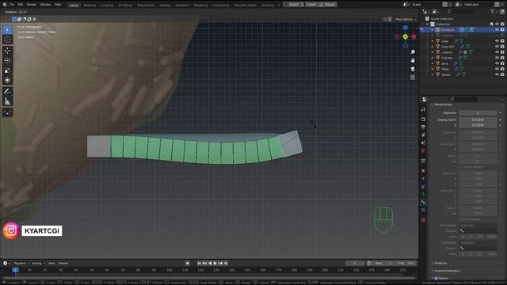Click the bottom tool icon below Measure
507x285 pixels.
7,112
